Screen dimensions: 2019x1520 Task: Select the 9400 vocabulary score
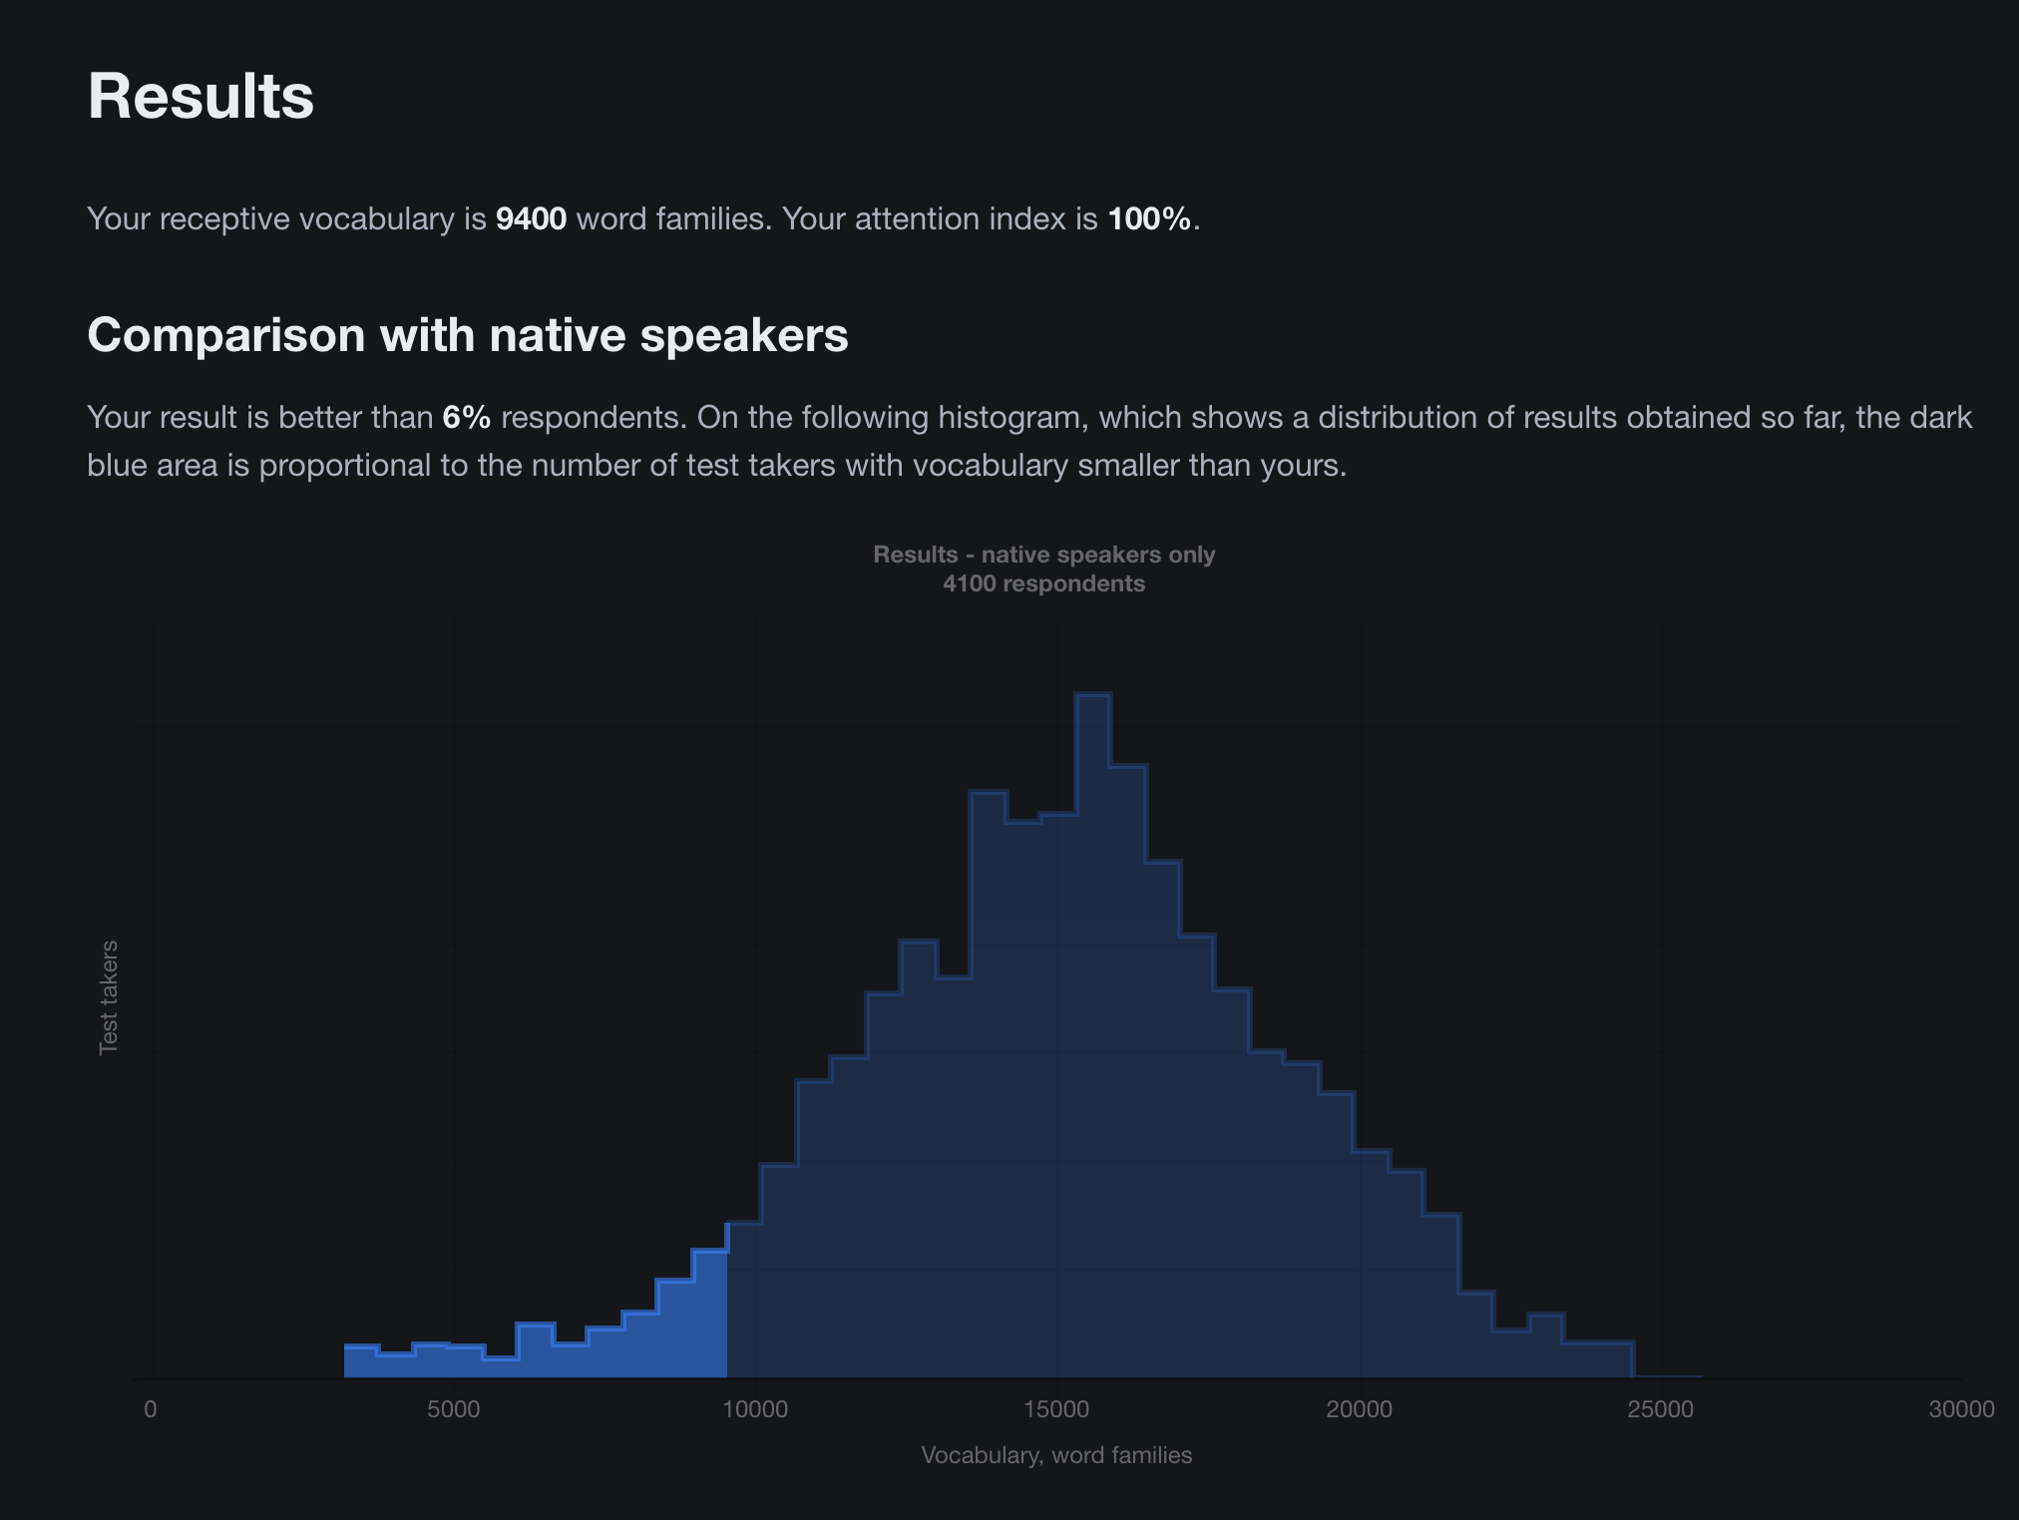(531, 218)
